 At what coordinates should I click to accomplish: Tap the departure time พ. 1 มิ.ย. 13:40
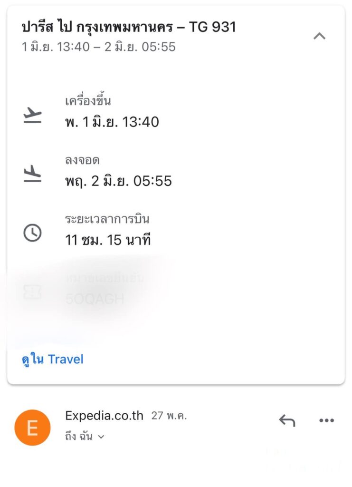coord(112,122)
